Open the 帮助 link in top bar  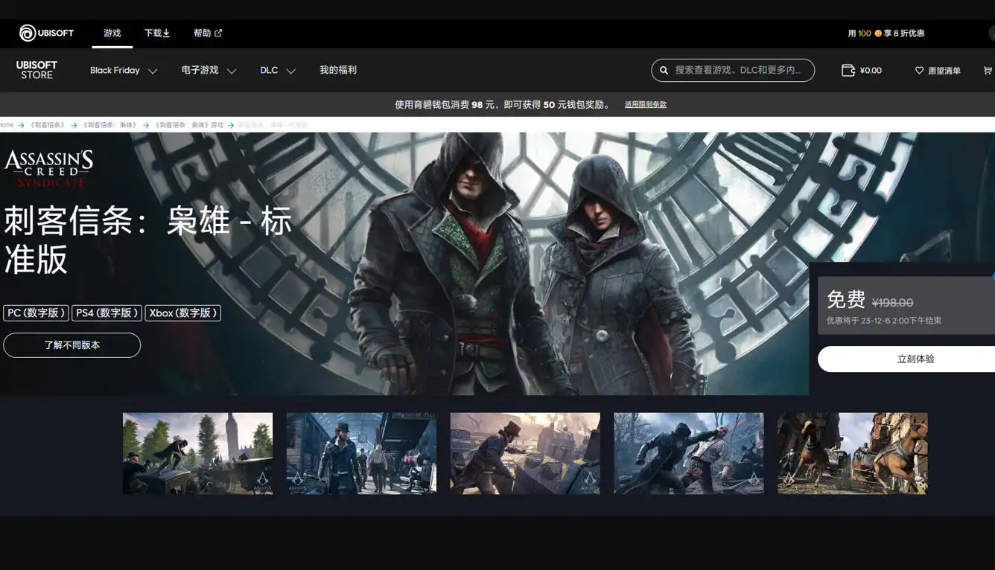208,33
